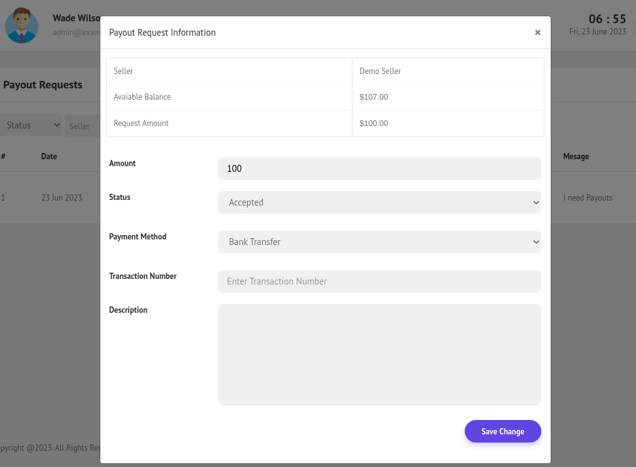Select row number 1 link
Viewport: 636px width, 467px height.
[x=3, y=198]
